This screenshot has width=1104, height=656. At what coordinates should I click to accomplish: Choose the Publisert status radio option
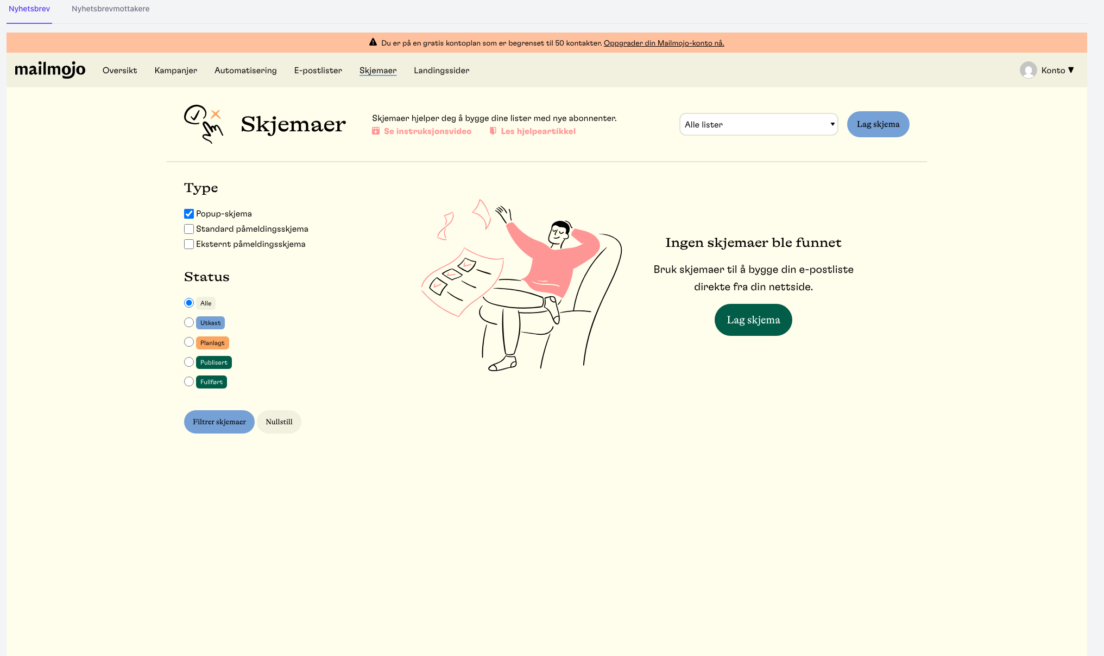point(189,362)
